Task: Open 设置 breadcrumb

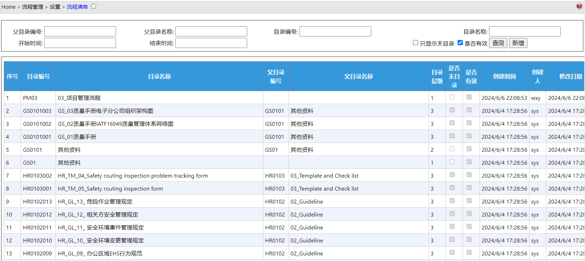Action: pos(55,7)
